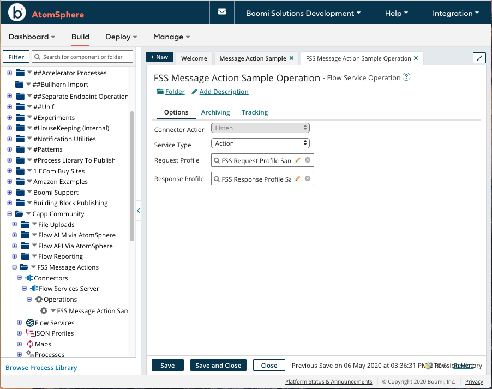Open the Deploy menu

tap(121, 37)
